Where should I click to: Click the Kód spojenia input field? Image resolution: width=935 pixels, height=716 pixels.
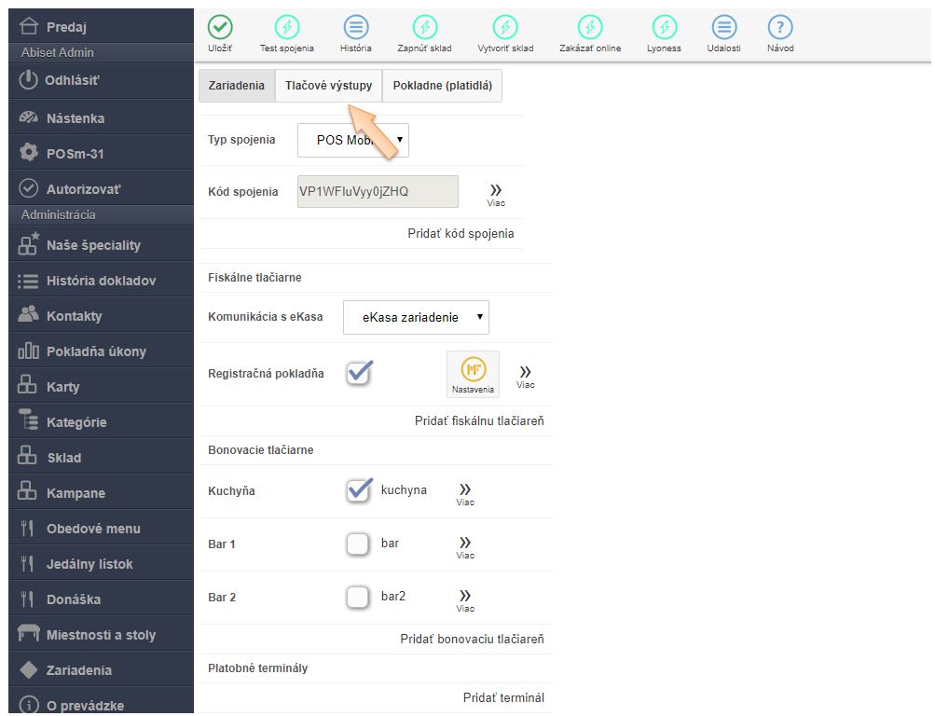[378, 192]
